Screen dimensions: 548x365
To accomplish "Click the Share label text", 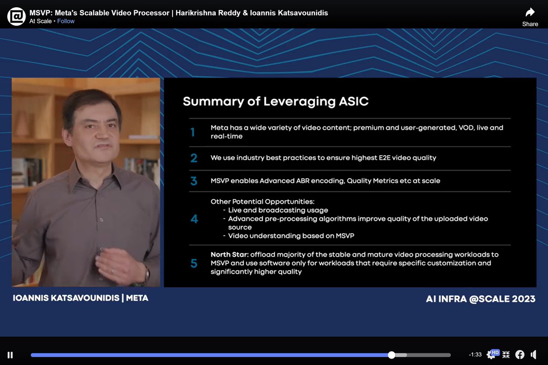I will [x=529, y=24].
